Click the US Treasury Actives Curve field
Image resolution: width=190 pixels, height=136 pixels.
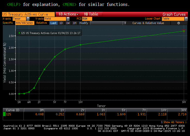(x=28, y=14)
